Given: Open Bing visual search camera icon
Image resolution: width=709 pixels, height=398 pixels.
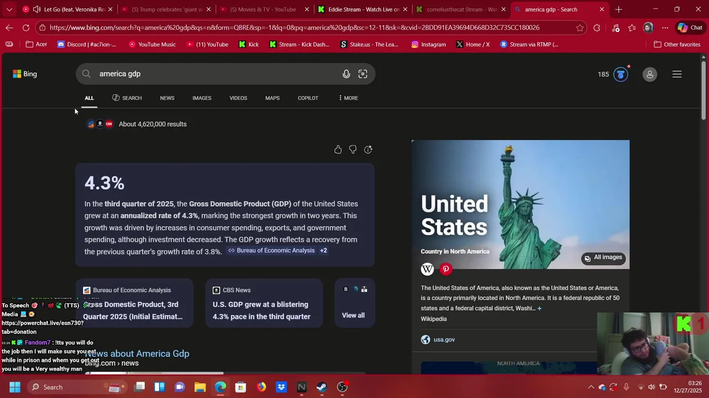Looking at the screenshot, I should tap(363, 74).
